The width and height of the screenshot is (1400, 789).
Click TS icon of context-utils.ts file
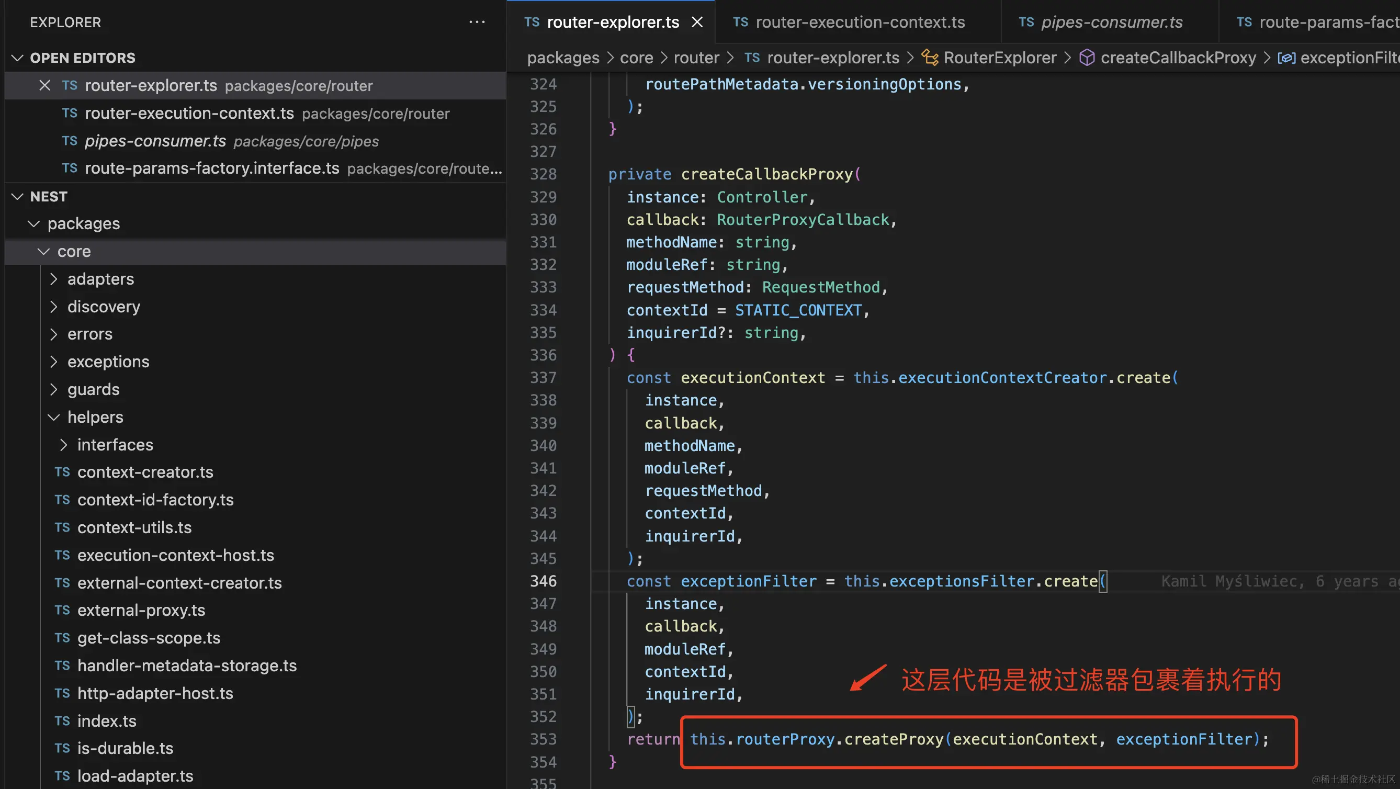(x=62, y=527)
